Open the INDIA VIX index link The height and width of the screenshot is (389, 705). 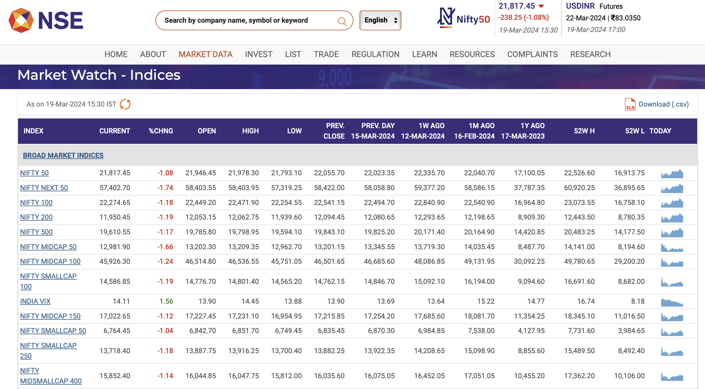pos(35,301)
